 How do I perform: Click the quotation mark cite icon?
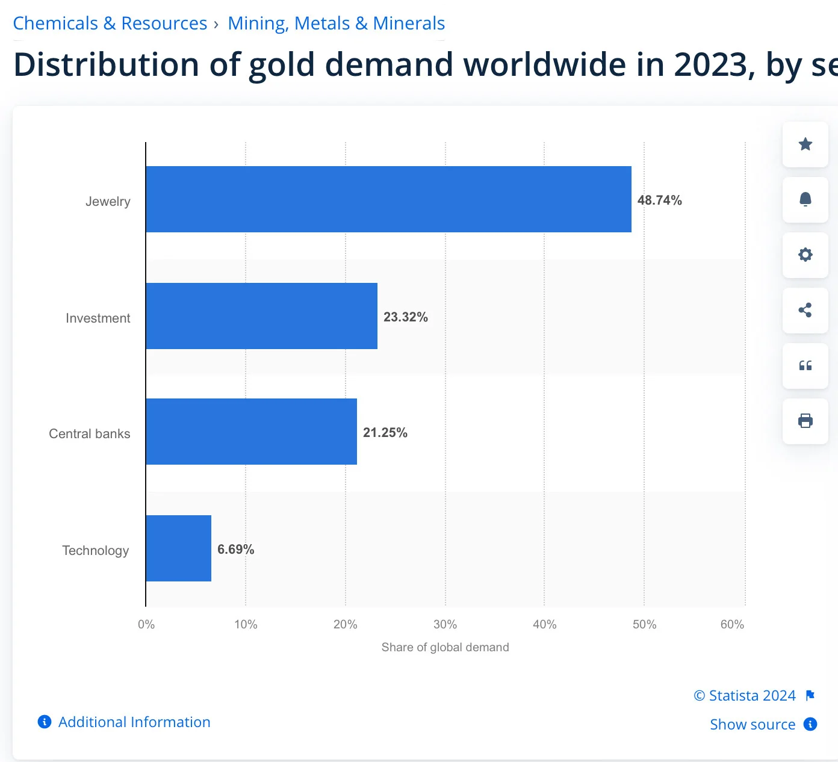[805, 365]
